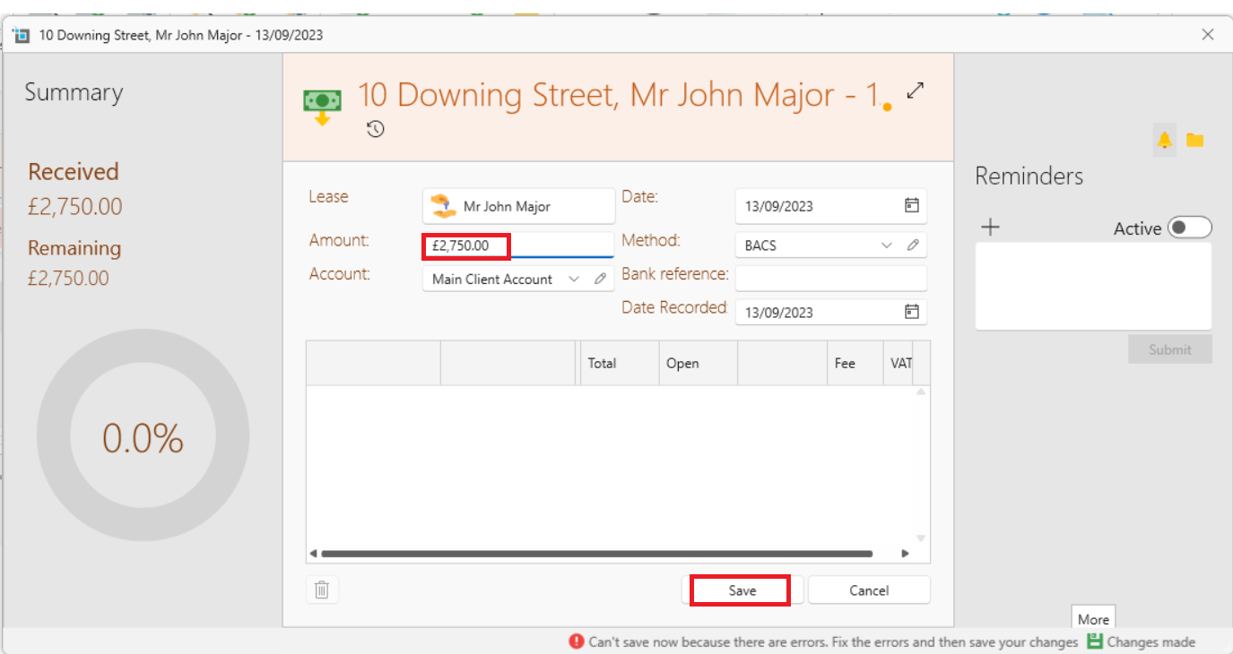Click the empty Bank reference field
The width and height of the screenshot is (1233, 654).
tap(831, 279)
